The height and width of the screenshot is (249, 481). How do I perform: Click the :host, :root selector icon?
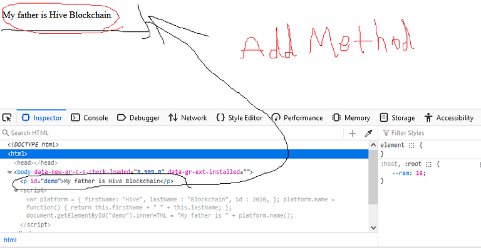(428, 164)
